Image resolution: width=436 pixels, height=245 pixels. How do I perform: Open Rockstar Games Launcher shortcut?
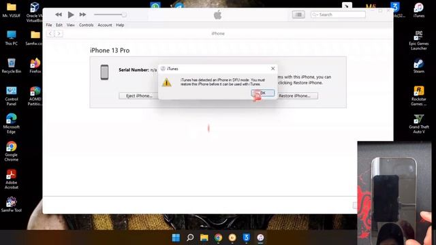419,96
